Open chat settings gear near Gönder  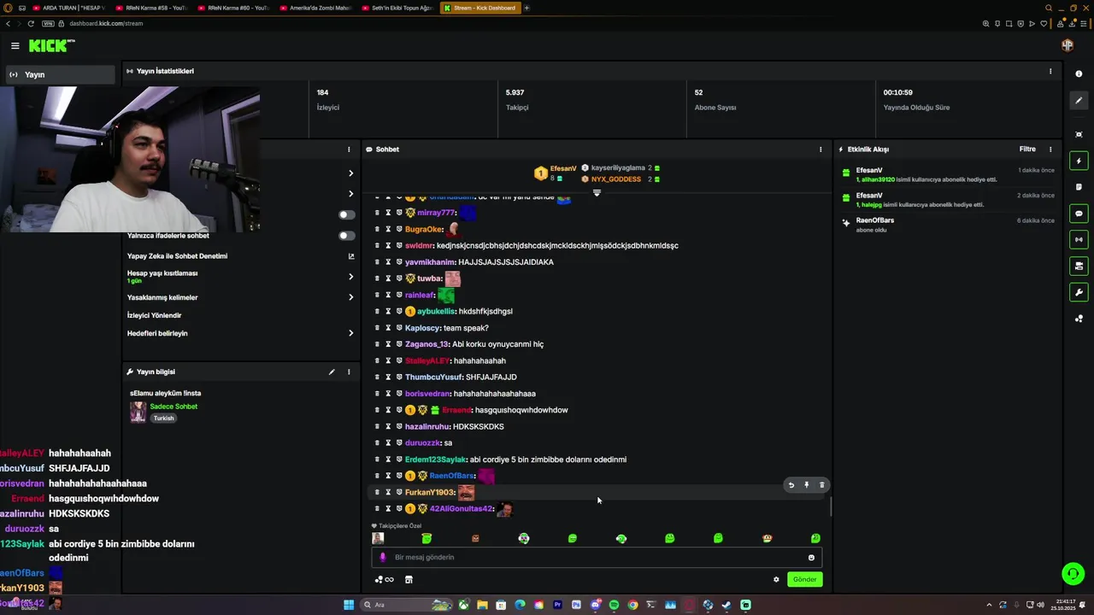point(776,580)
